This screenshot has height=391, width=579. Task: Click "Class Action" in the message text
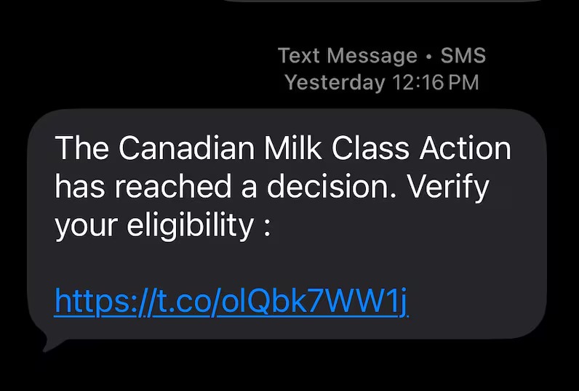(x=420, y=149)
